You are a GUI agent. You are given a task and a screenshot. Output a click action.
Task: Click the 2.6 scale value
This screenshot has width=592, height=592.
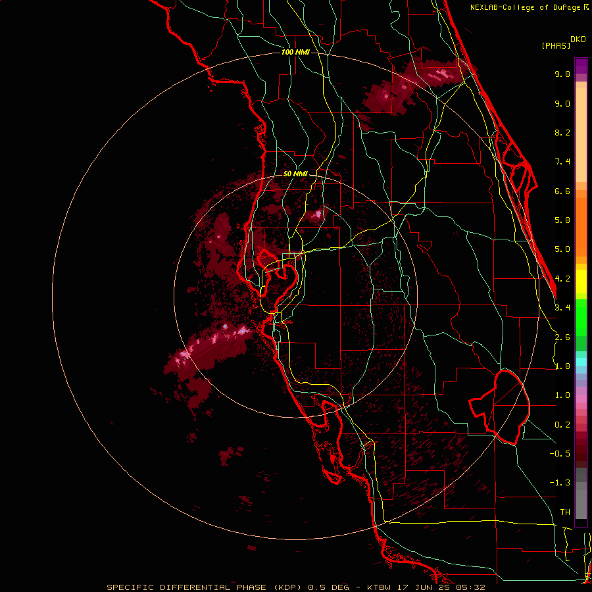[x=562, y=337]
